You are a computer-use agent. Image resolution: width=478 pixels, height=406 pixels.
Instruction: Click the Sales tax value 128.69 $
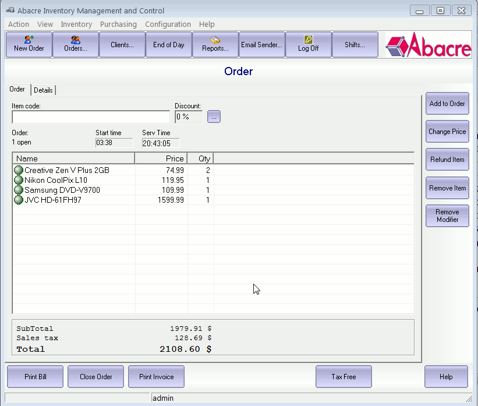193,338
